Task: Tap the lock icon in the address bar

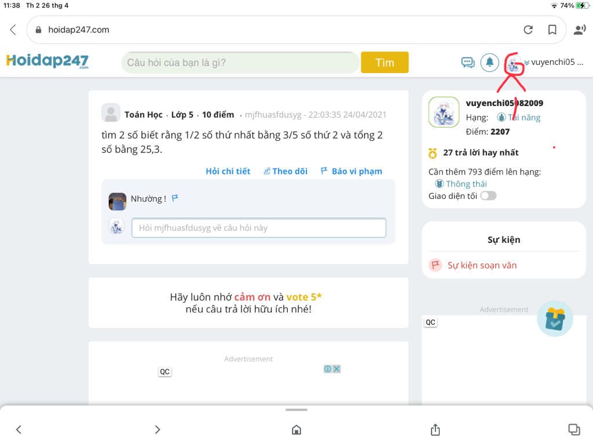Action: tap(38, 30)
